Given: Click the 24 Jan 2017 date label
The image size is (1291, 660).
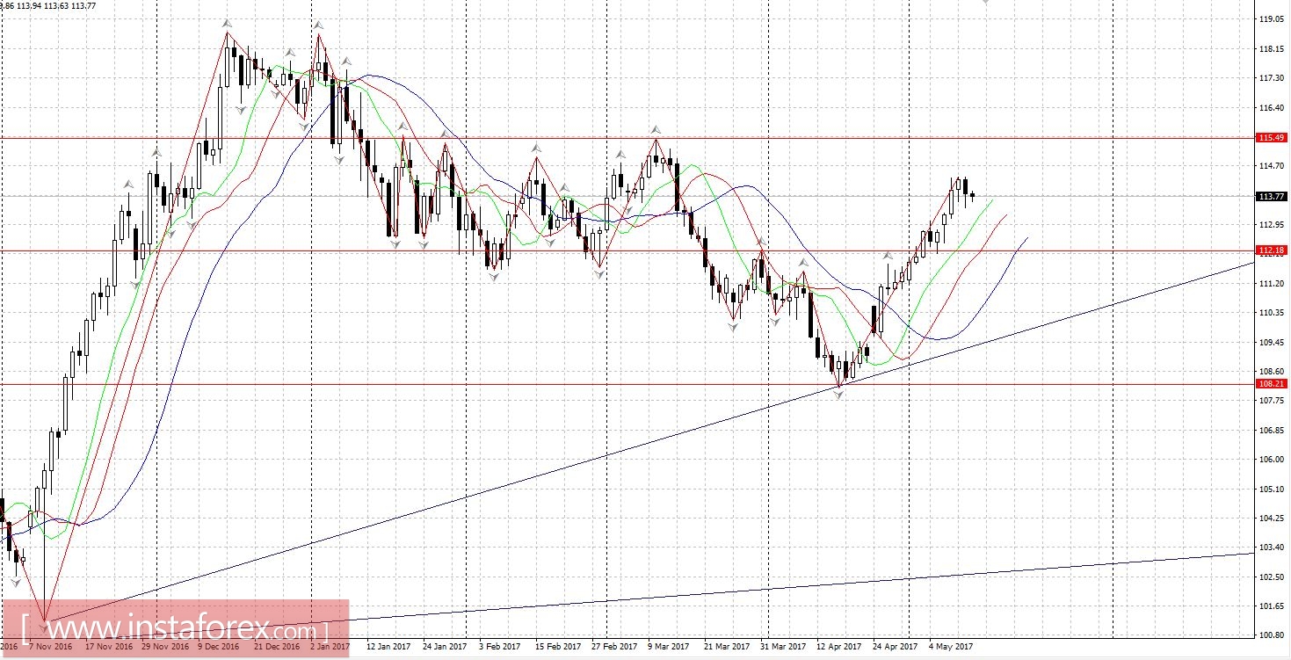Looking at the screenshot, I should [x=444, y=646].
